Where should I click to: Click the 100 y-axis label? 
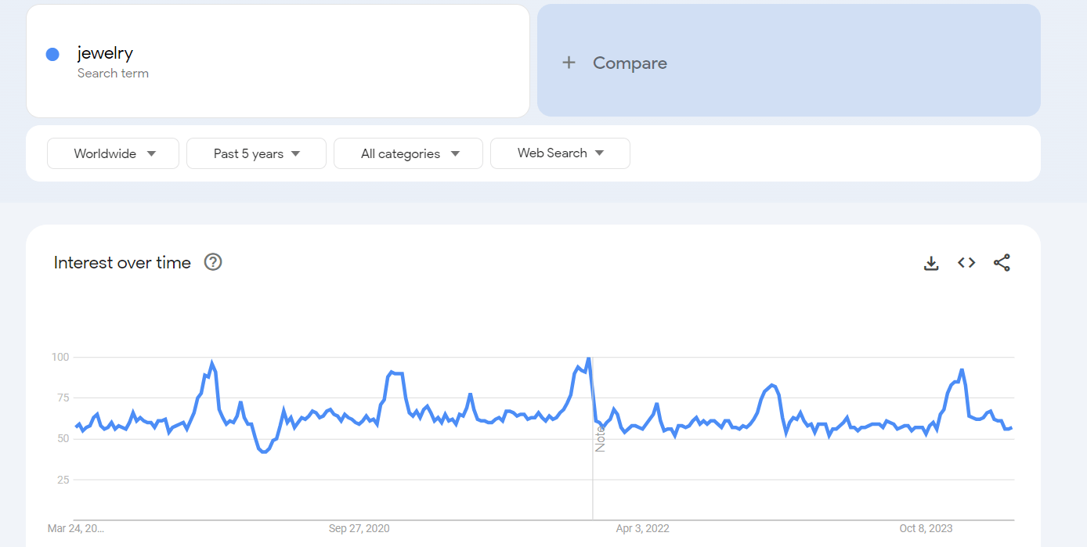[x=60, y=357]
